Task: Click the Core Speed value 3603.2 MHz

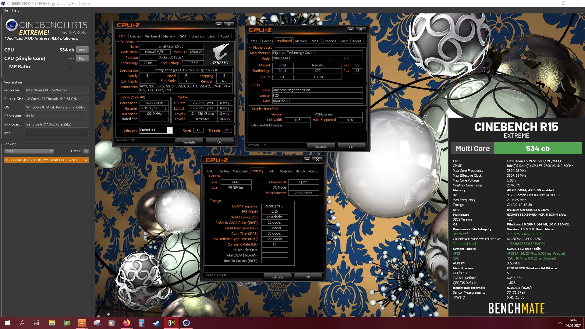Action: pyautogui.click(x=154, y=103)
